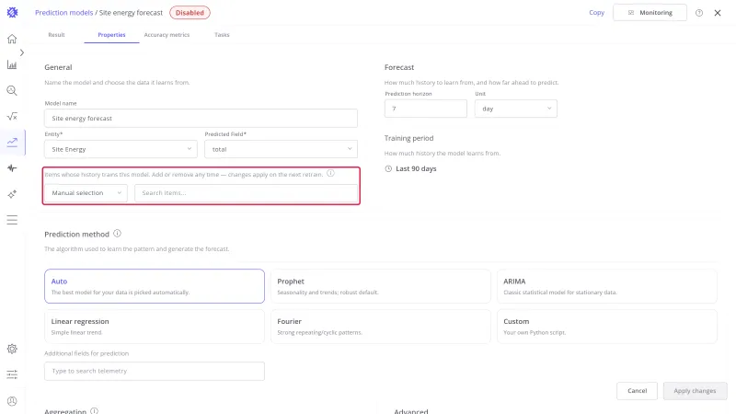Select the Prophet prediction method
The width and height of the screenshot is (736, 414).
[x=381, y=286]
